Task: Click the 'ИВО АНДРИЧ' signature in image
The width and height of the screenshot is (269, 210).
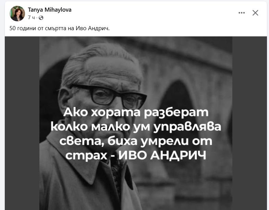Action: [162, 155]
